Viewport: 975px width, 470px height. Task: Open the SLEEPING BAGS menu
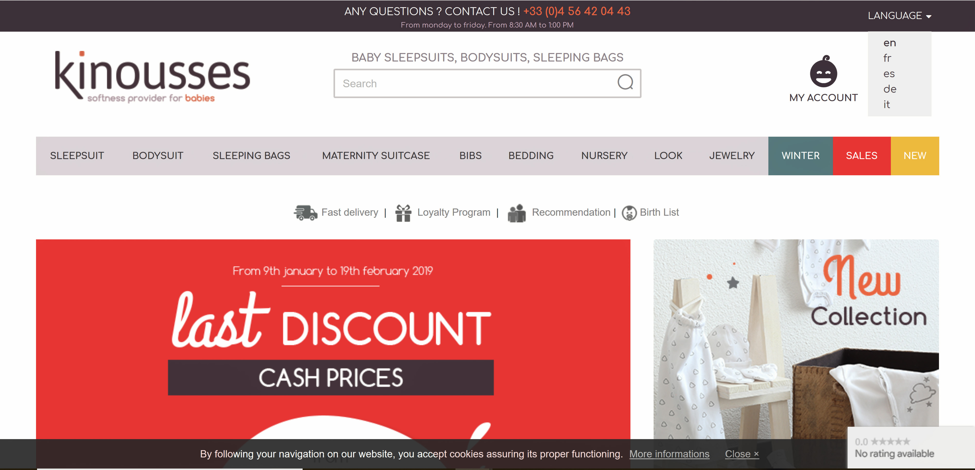pyautogui.click(x=251, y=156)
